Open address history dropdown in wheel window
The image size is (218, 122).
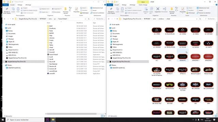tap(197, 19)
